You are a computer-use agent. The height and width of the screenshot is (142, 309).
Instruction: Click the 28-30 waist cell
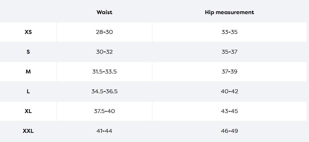pyautogui.click(x=104, y=32)
